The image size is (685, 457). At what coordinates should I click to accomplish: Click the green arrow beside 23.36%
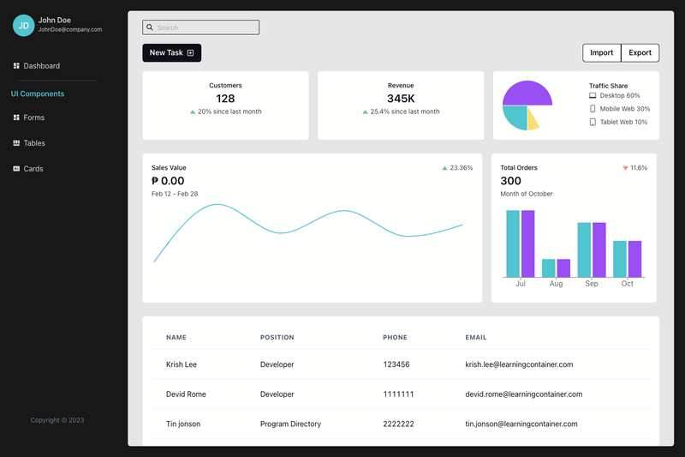(x=444, y=168)
